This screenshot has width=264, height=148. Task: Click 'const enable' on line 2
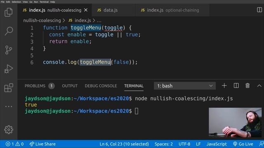[x=67, y=35]
